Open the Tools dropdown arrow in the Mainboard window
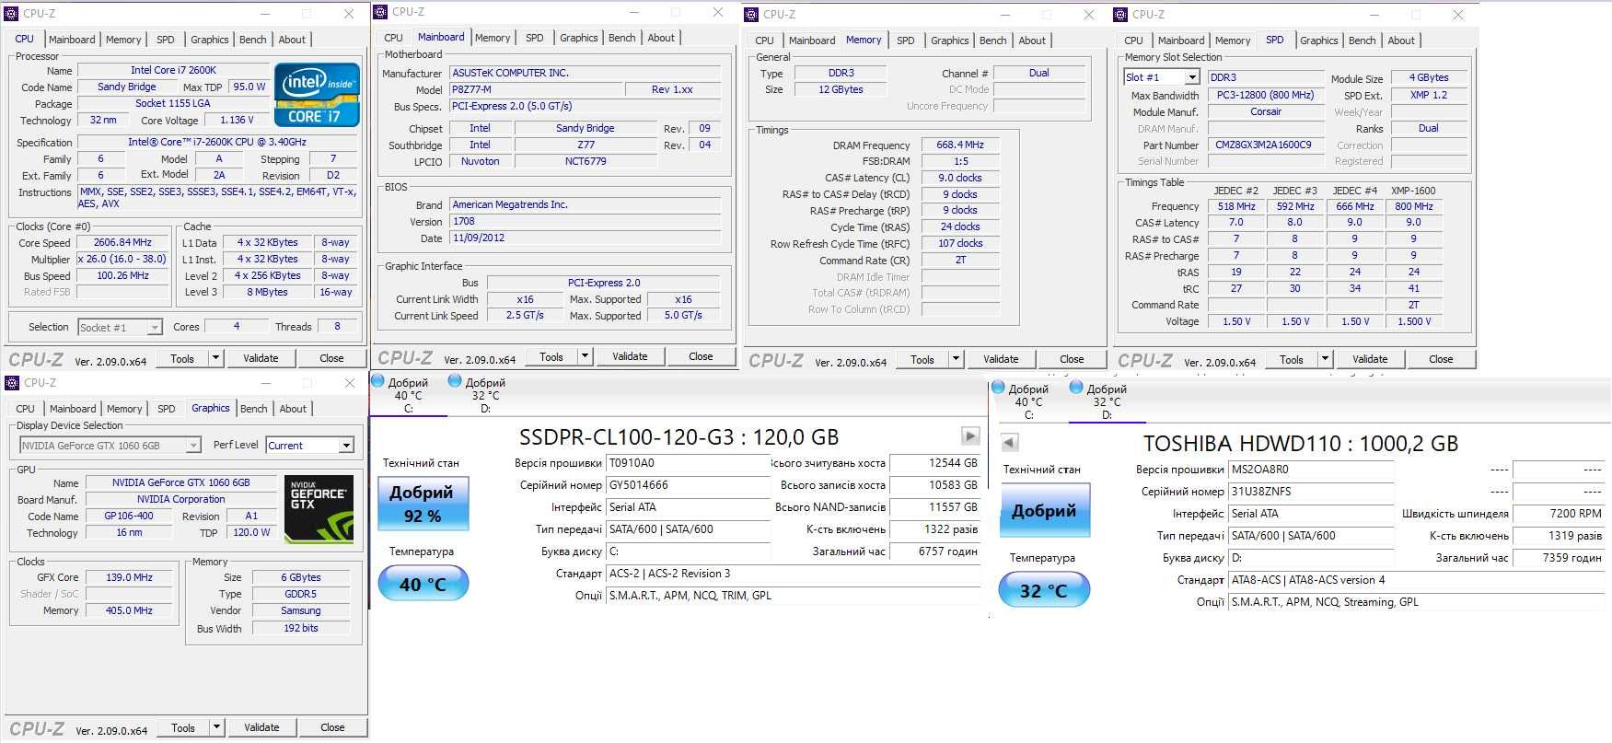Image resolution: width=1612 pixels, height=743 pixels. coord(585,356)
